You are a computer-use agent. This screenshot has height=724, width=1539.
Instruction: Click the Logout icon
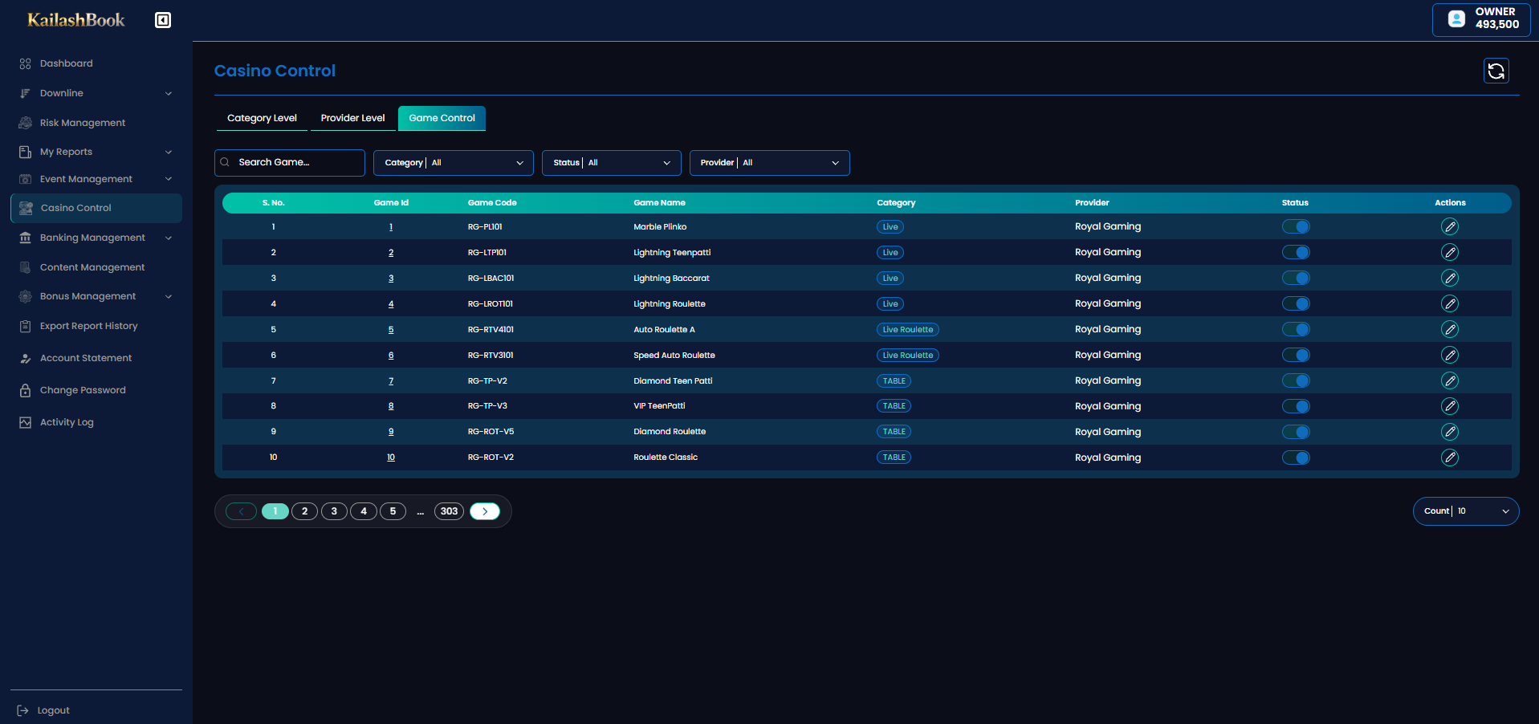pos(22,710)
